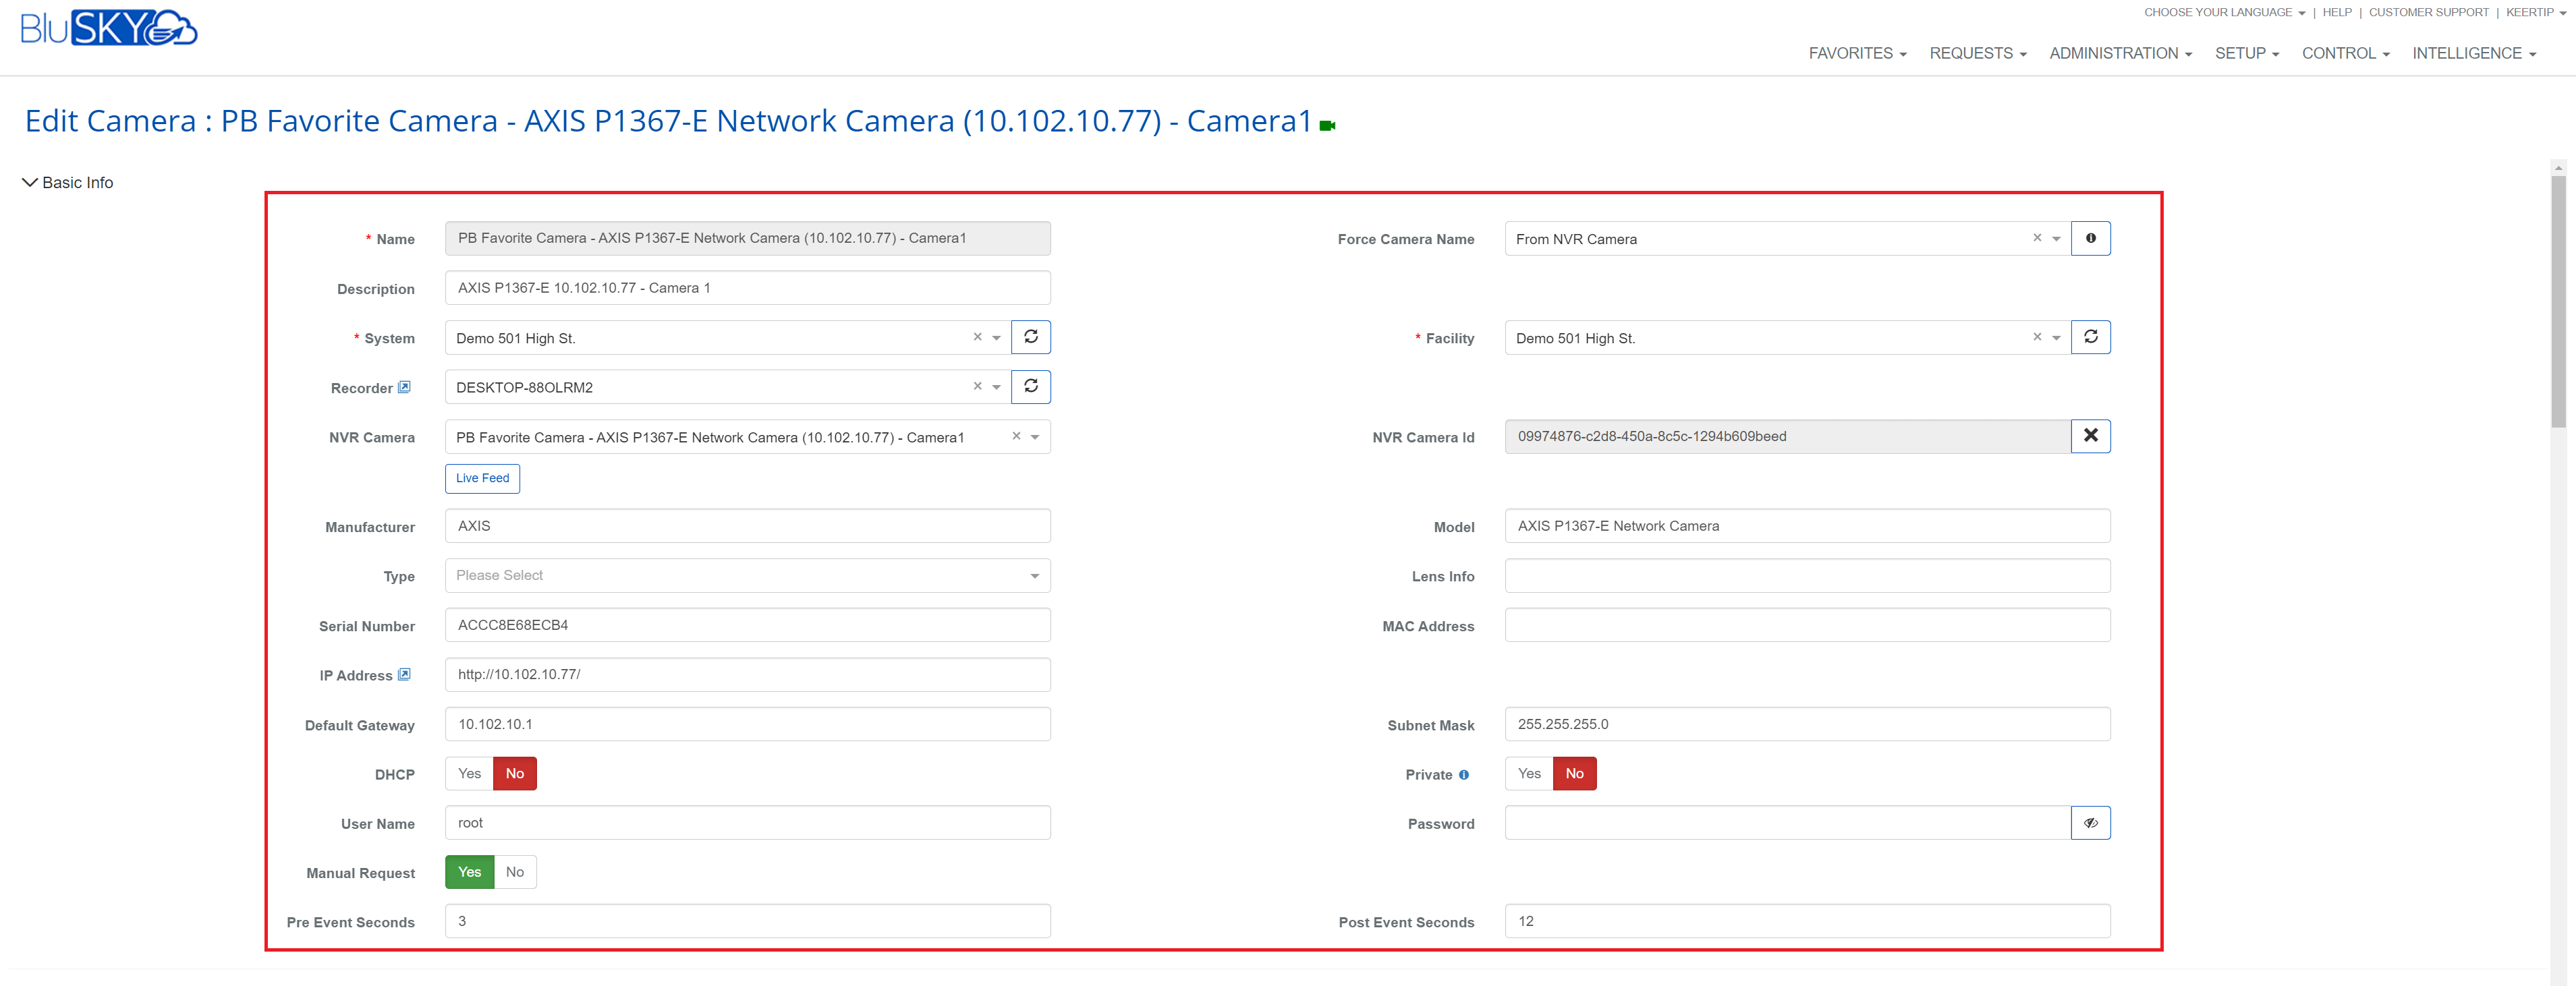Open the Force Camera Name dropdown
This screenshot has width=2576, height=986.
[2056, 238]
